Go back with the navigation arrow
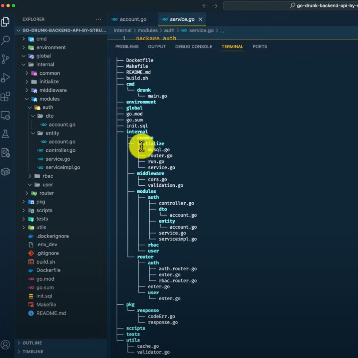This screenshot has width=358, height=358. click(x=205, y=6)
